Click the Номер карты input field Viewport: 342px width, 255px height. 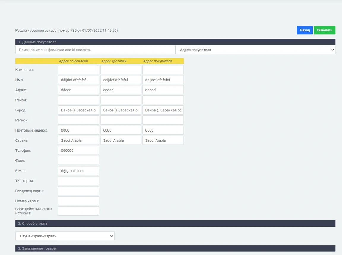click(x=78, y=201)
